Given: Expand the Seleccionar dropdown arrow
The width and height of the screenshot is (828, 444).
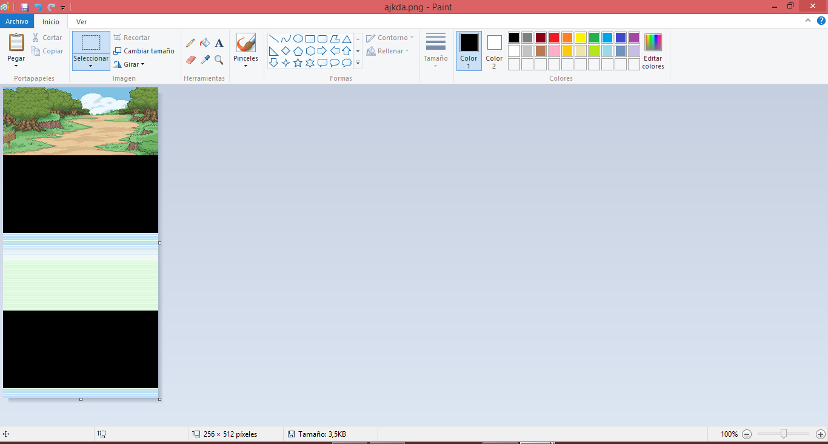Looking at the screenshot, I should (x=91, y=66).
